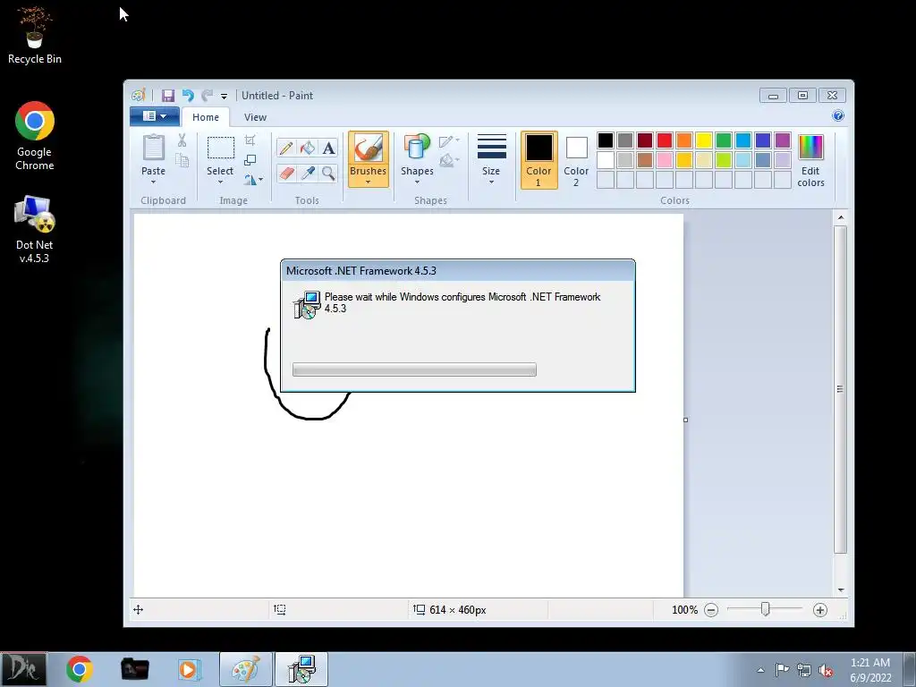This screenshot has width=916, height=687.
Task: Click the muted volume tray icon
Action: click(x=826, y=670)
